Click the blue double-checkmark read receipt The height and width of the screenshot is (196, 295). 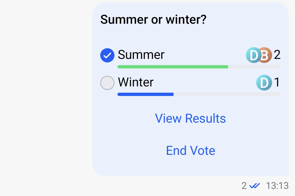click(255, 186)
